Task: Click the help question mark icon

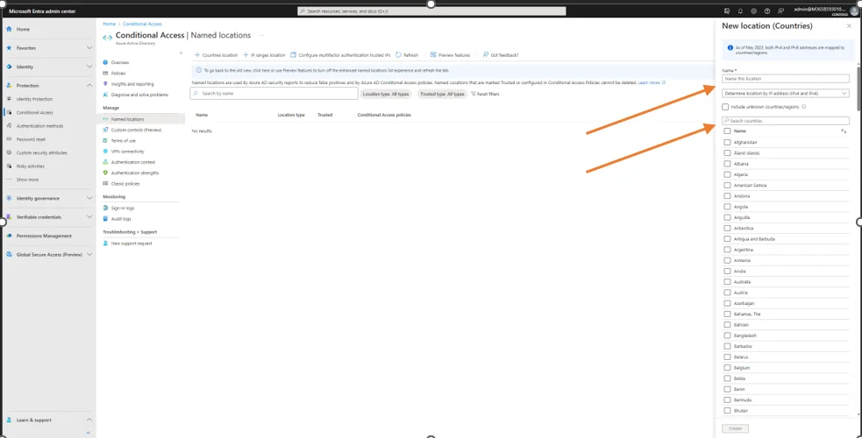Action: click(x=768, y=11)
